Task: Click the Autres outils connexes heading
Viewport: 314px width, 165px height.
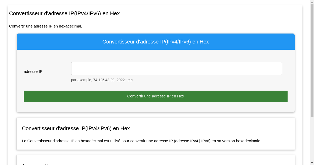Action: (x=49, y=164)
